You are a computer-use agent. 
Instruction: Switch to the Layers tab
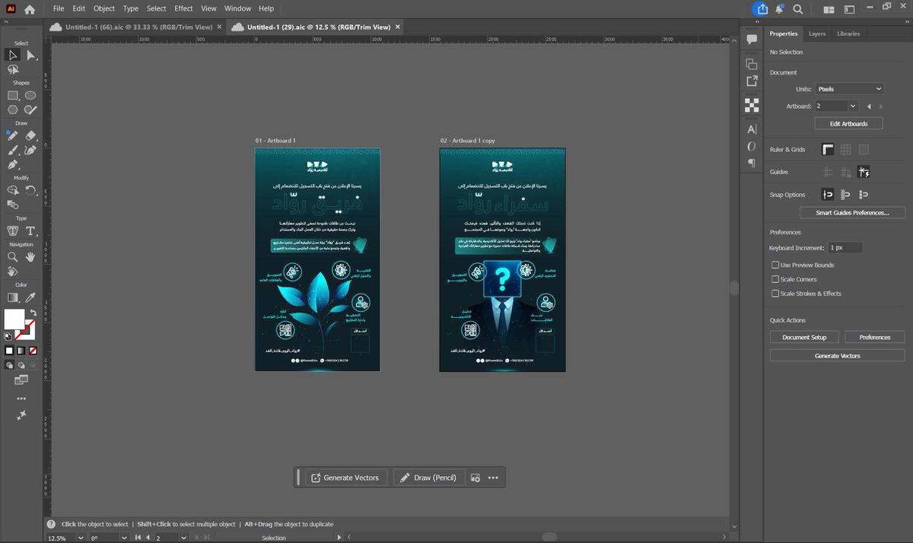[817, 33]
